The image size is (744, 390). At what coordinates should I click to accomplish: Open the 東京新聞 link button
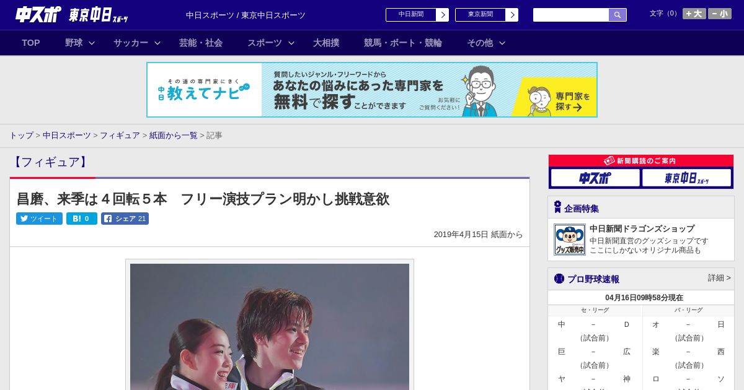point(480,15)
